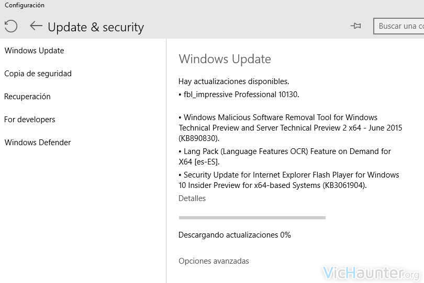Go back using the left arrow icon
The image size is (424, 283).
[x=36, y=26]
